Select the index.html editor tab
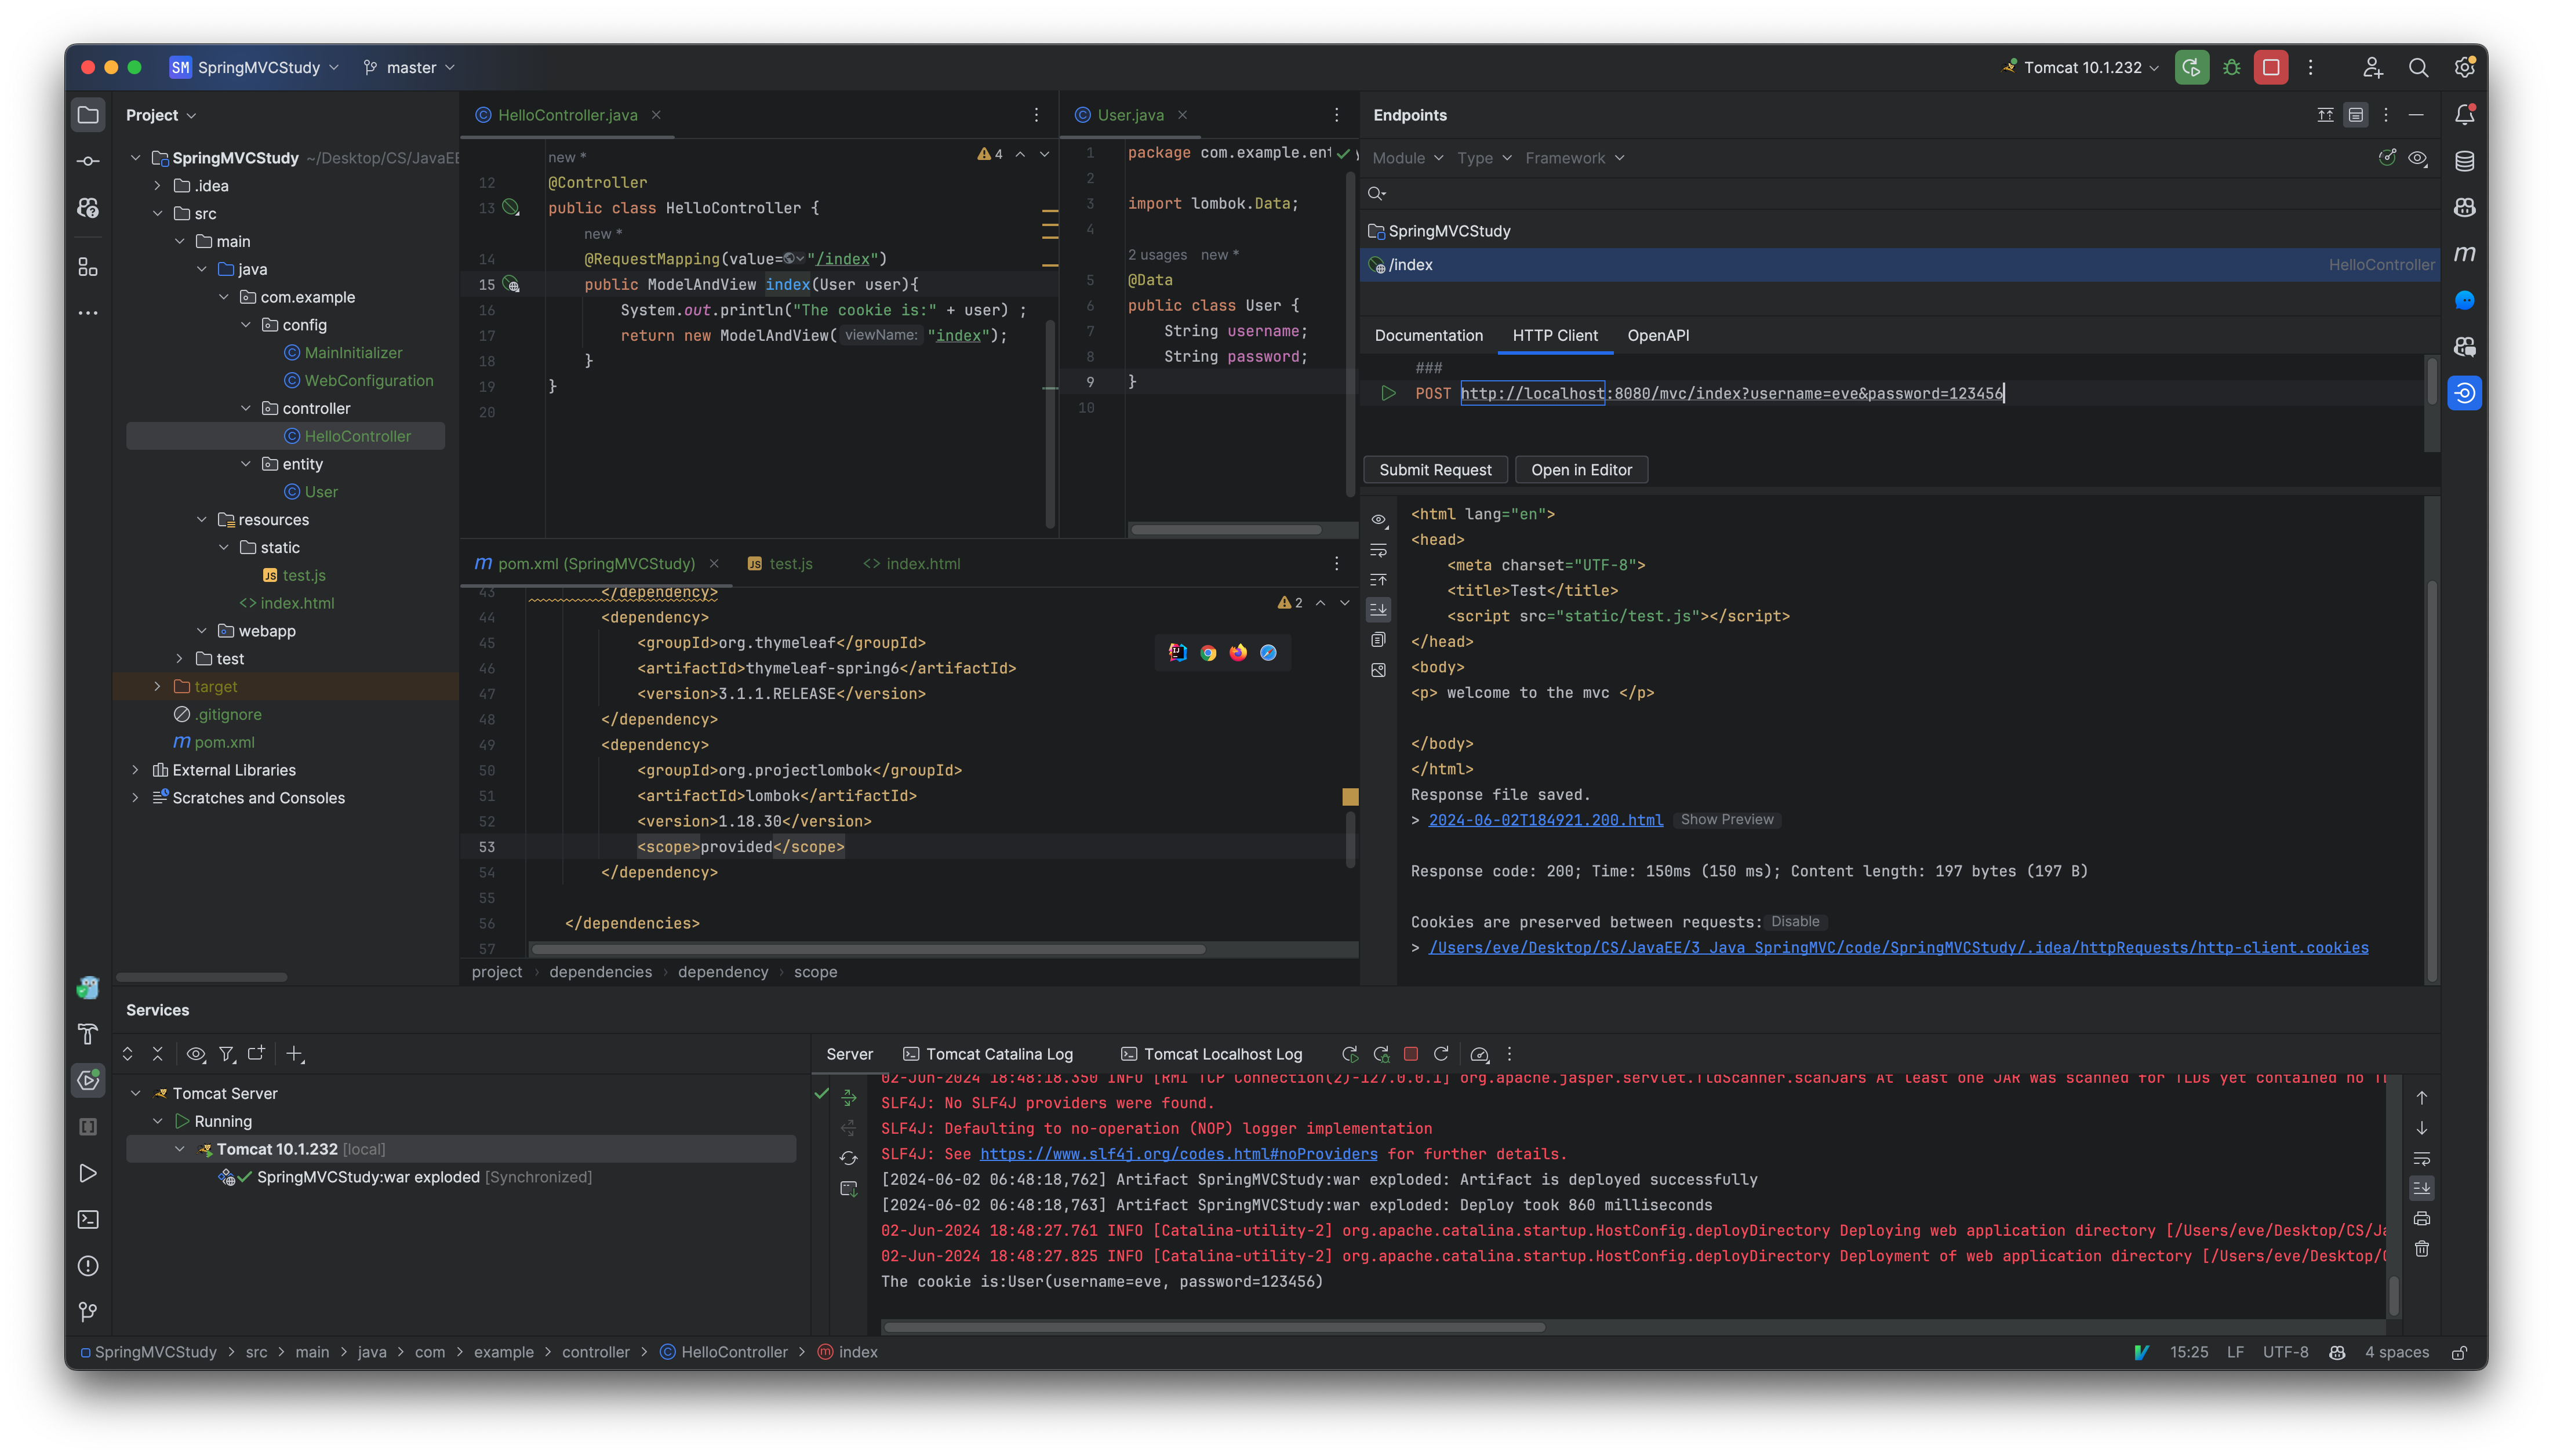2553x1456 pixels. (911, 564)
